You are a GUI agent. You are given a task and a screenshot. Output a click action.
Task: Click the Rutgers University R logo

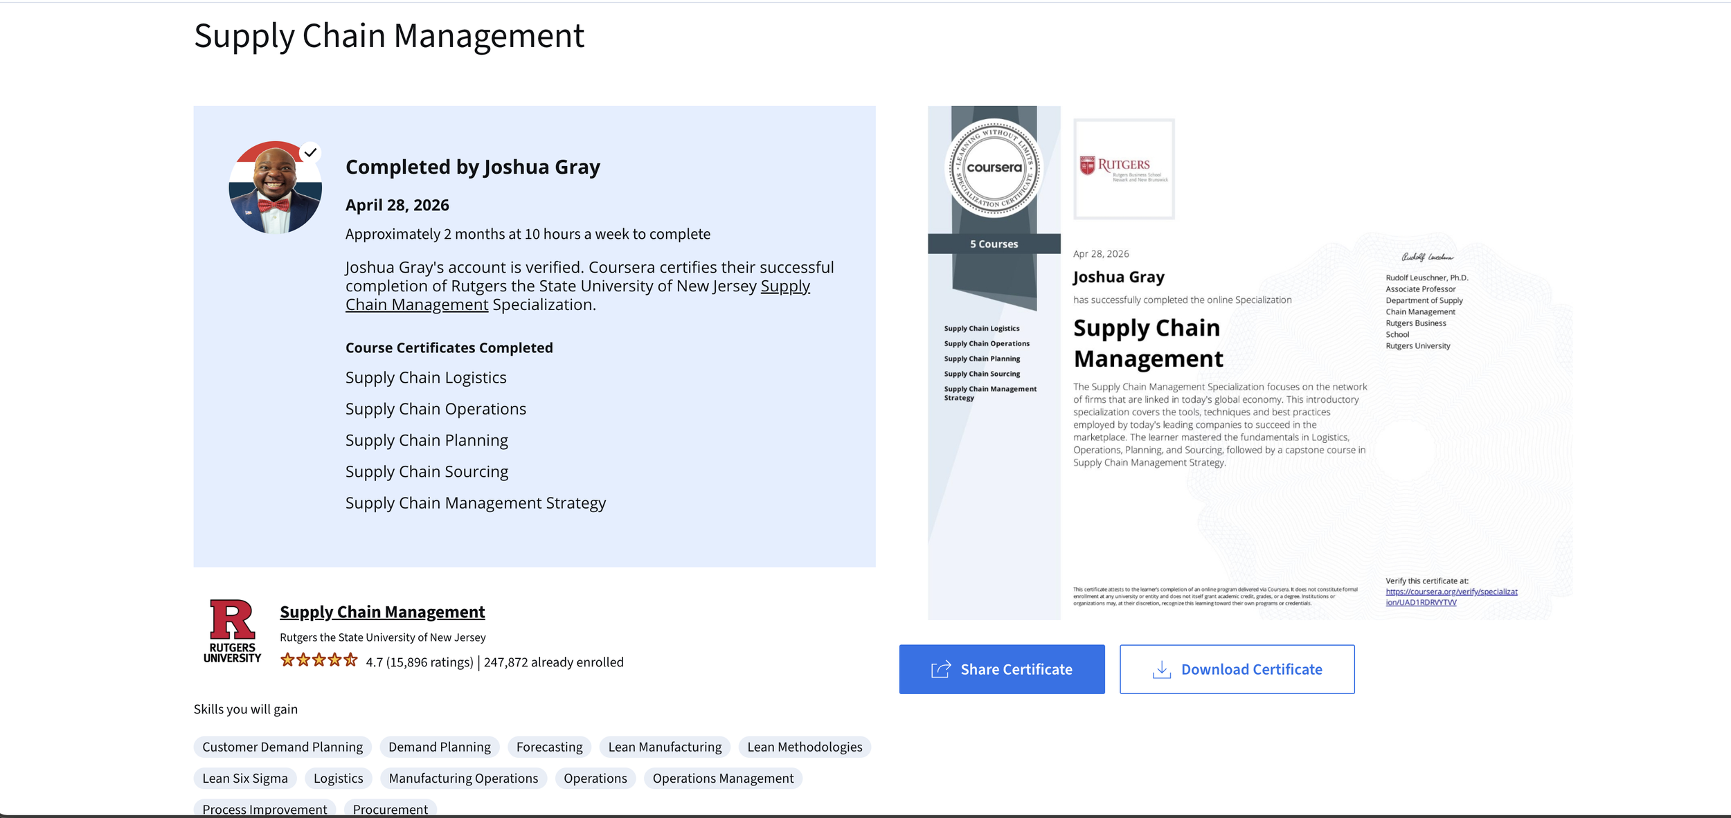click(233, 631)
